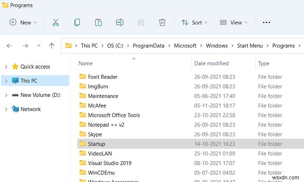Click date 25-10-2021 01:09
Image resolution: width=304 pixels, height=182 pixels.
tap(215, 153)
